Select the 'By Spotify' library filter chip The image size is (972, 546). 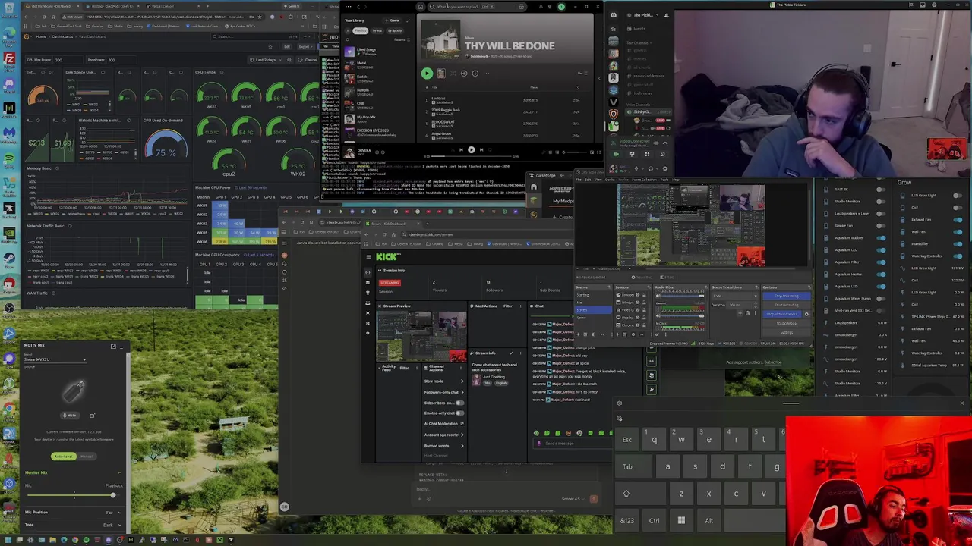395,31
